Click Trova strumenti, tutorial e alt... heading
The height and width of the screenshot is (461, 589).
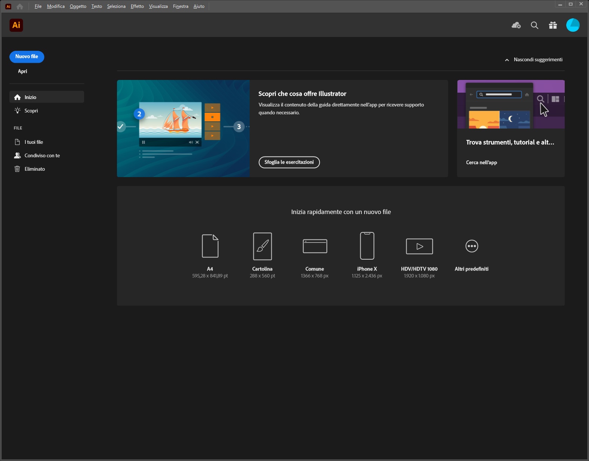pyautogui.click(x=510, y=142)
